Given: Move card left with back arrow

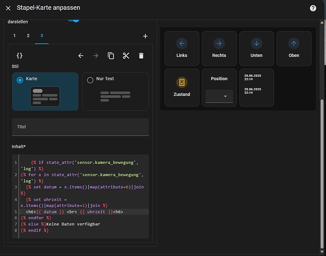Looking at the screenshot, I should 81,56.
